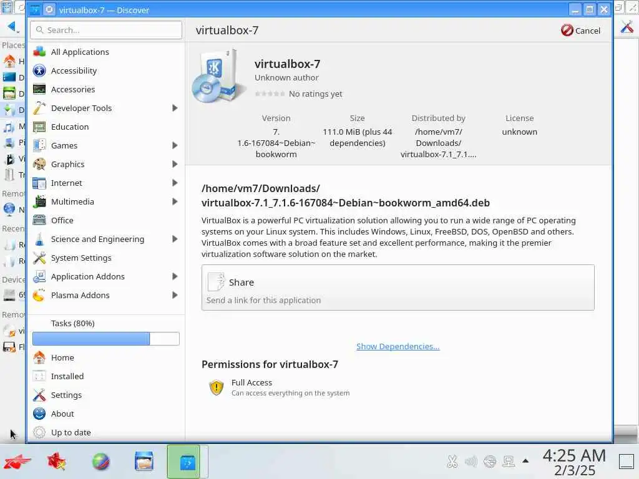
Task: Expand the Application Addons submenu arrow
Action: click(x=175, y=276)
